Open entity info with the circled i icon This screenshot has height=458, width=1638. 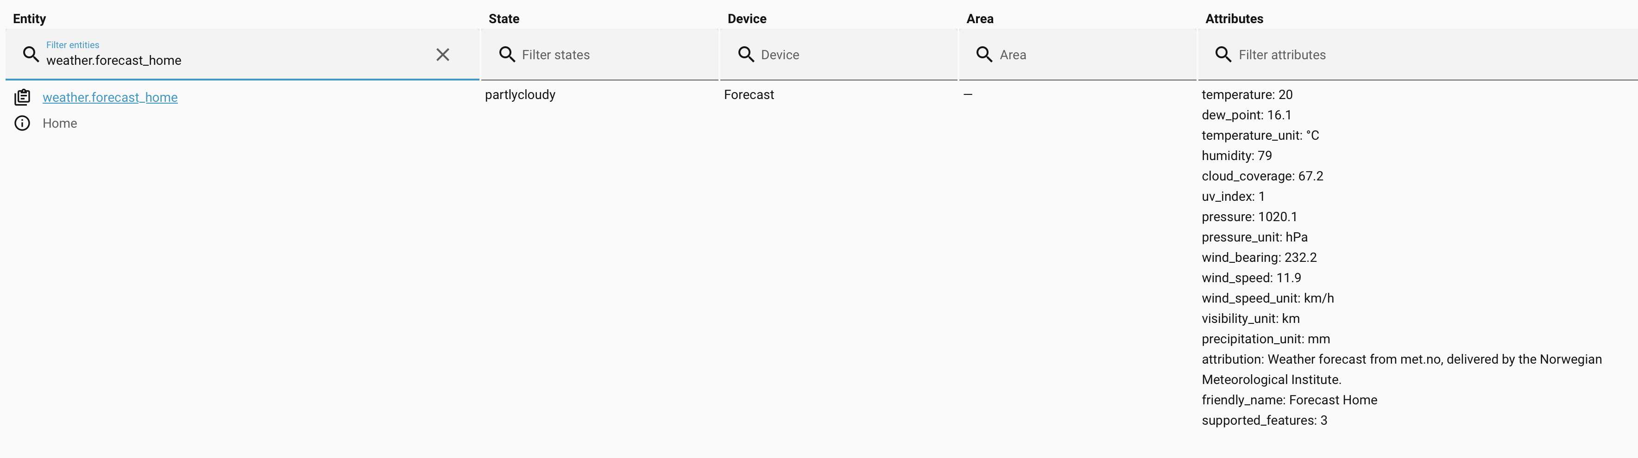pos(22,123)
